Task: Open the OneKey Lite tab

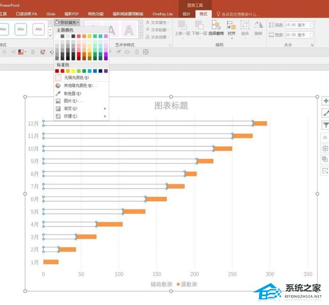Action: [163, 14]
